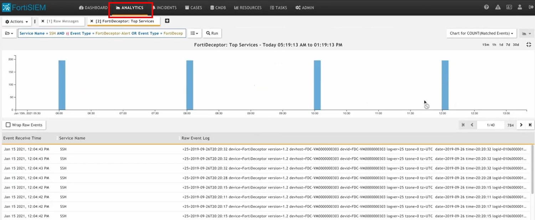
Task: Set the time range to 7d
Action: tap(508, 45)
